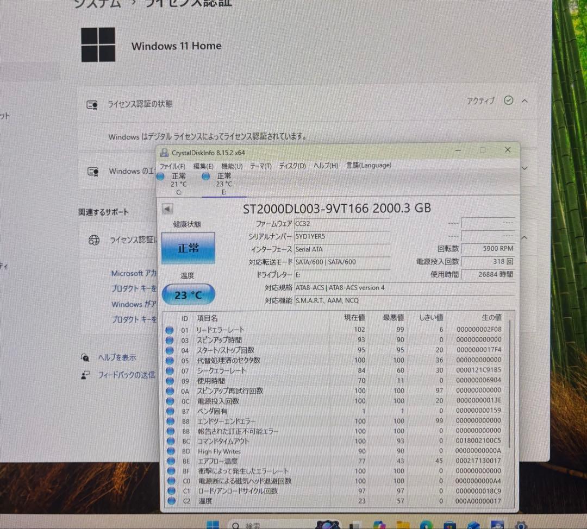Click the status orb for BE エアフロー温度
This screenshot has height=529, width=587.
coord(171,461)
